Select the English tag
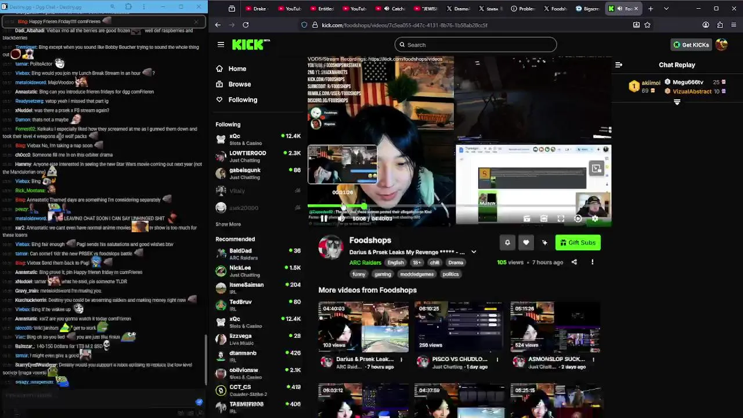Screen dimensions: 743x418 tap(395, 262)
